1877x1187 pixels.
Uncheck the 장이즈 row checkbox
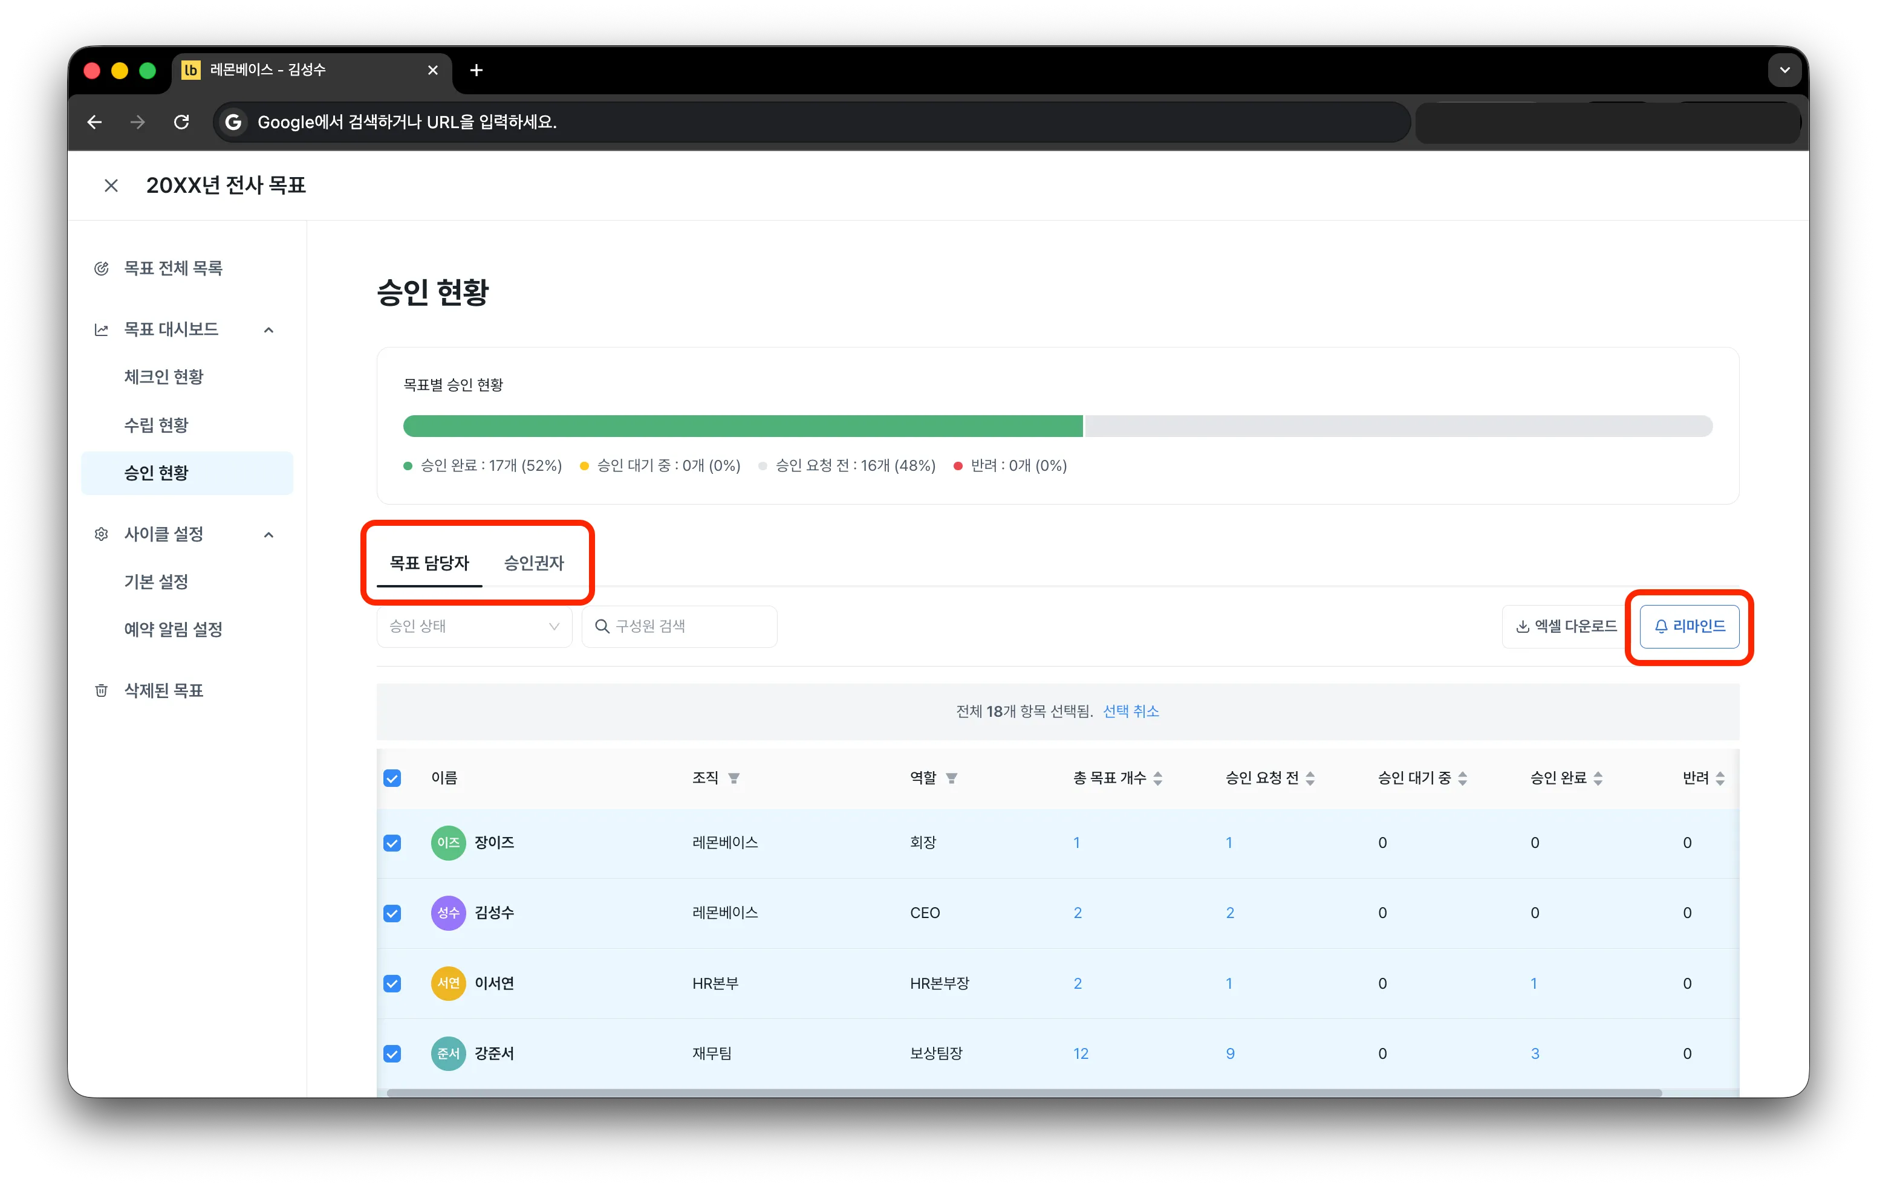click(x=392, y=844)
